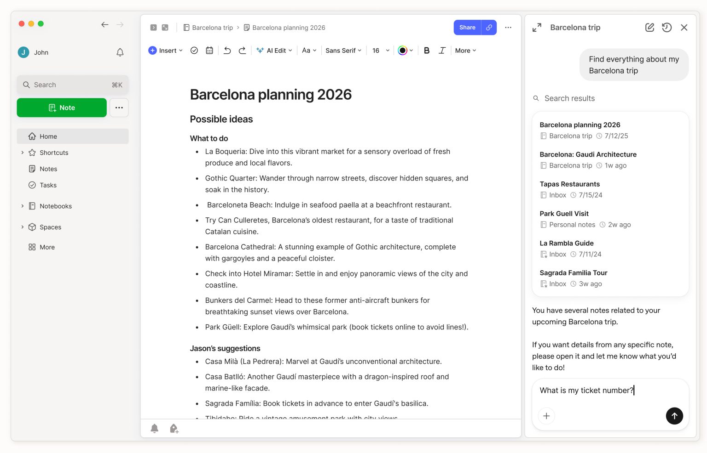Expand the Notebooks section
The height and width of the screenshot is (453, 707).
(22, 206)
